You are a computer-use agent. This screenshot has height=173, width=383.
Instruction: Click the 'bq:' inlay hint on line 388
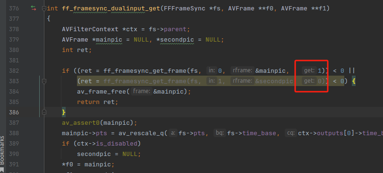[x=220, y=133]
